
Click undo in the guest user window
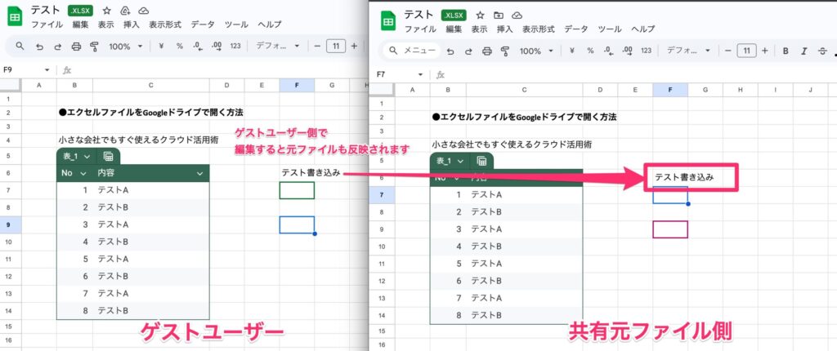coord(38,47)
